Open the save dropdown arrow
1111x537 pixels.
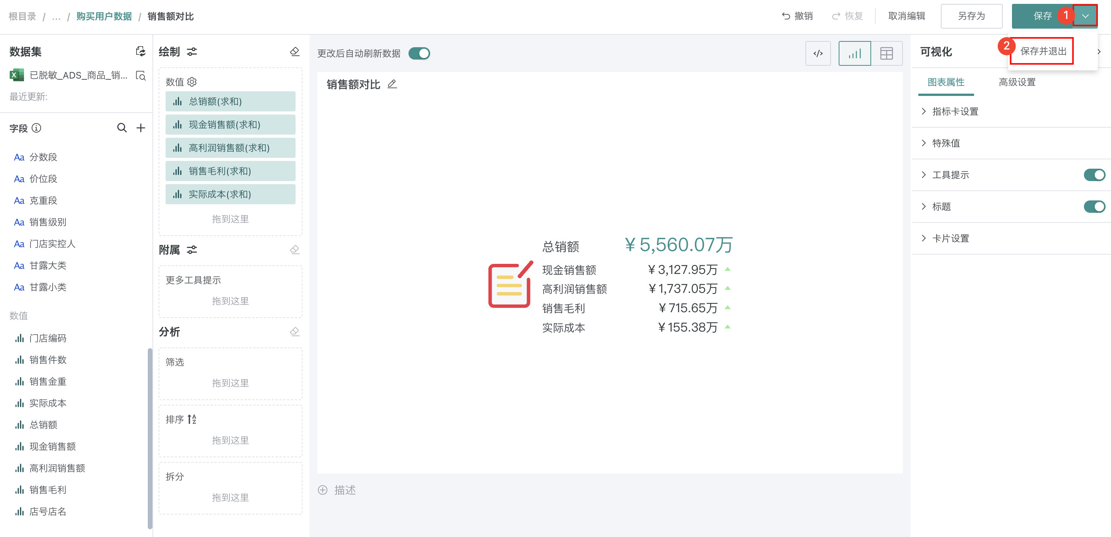point(1085,16)
